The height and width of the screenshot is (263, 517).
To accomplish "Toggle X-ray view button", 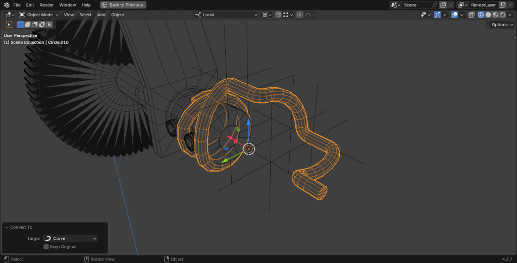I will point(471,15).
